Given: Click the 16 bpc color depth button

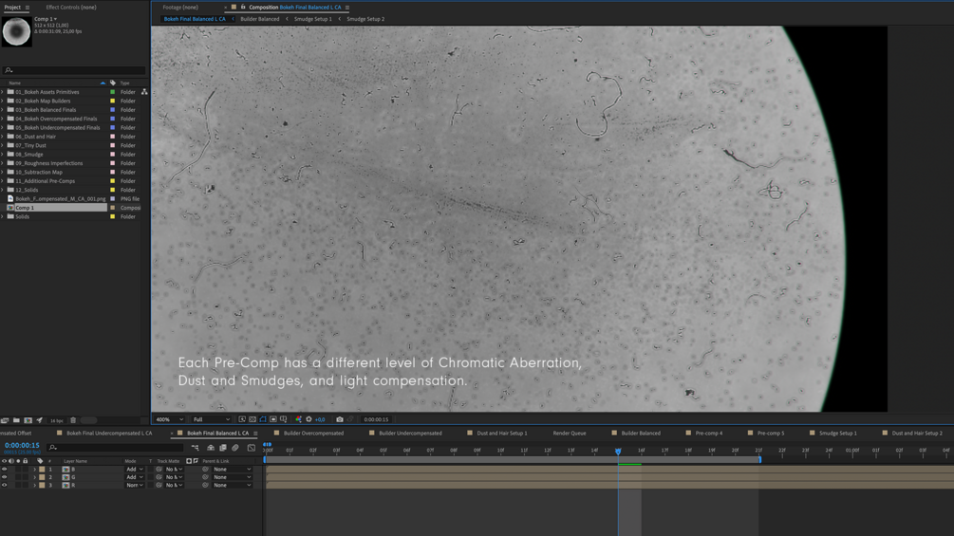Looking at the screenshot, I should [x=57, y=420].
